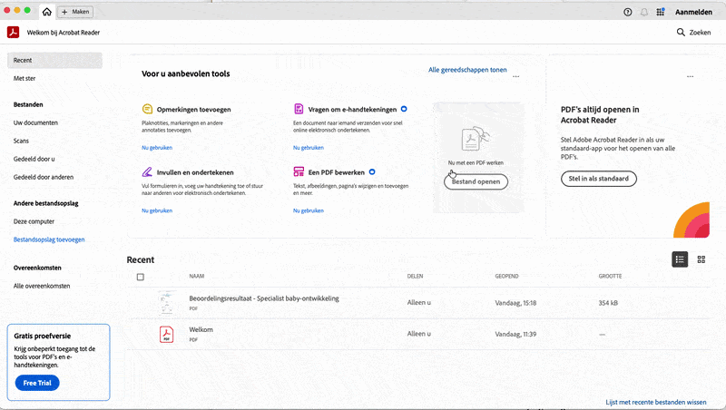Image resolution: width=726 pixels, height=410 pixels.
Task: Click the badge next to Een PDF bewerken
Action: coord(372,171)
